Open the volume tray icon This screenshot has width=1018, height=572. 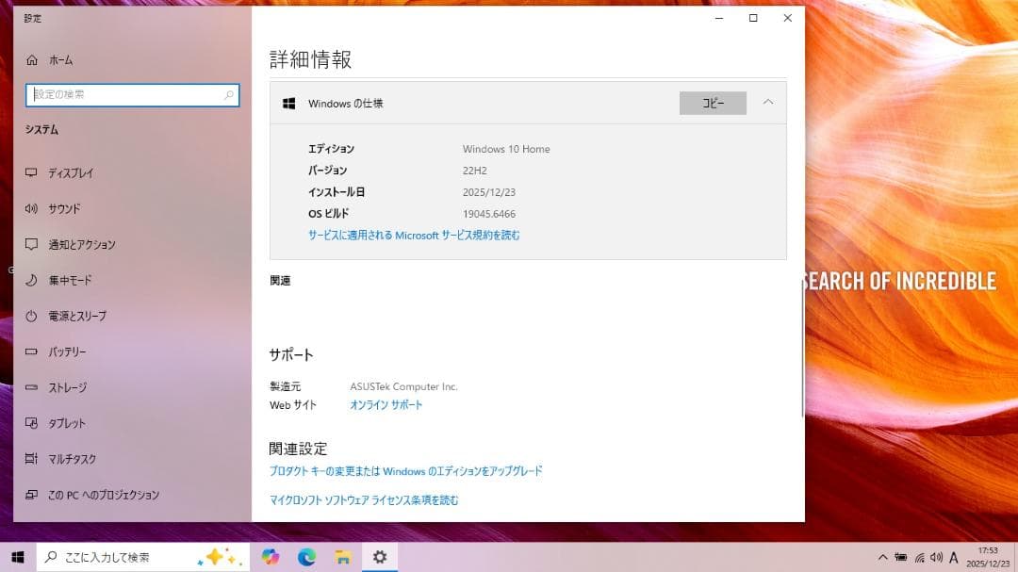tap(936, 557)
